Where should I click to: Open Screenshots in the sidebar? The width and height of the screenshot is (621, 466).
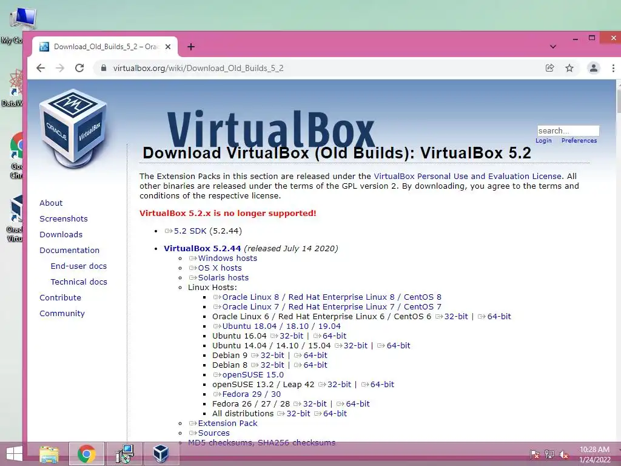[x=64, y=218]
